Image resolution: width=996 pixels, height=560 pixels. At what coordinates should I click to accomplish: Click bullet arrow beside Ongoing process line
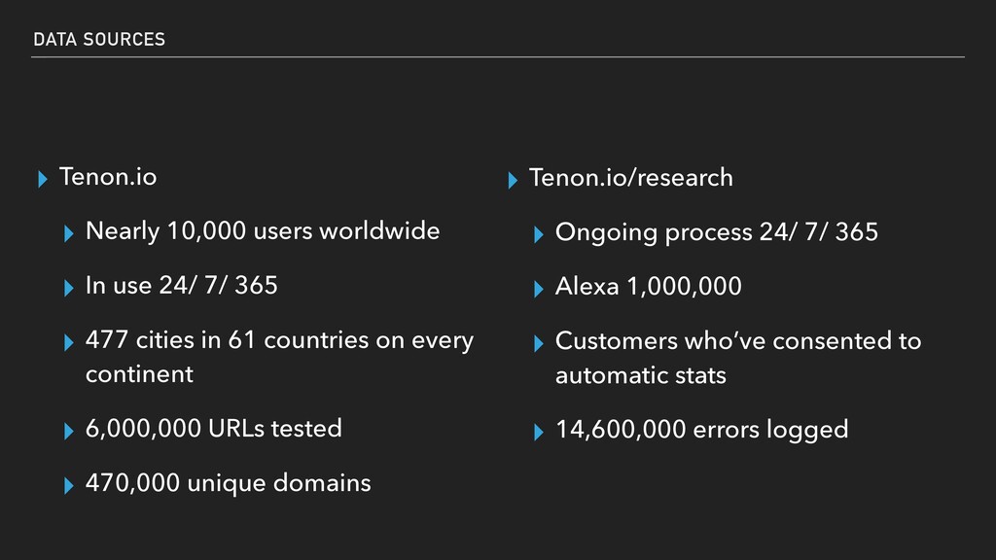(x=539, y=234)
